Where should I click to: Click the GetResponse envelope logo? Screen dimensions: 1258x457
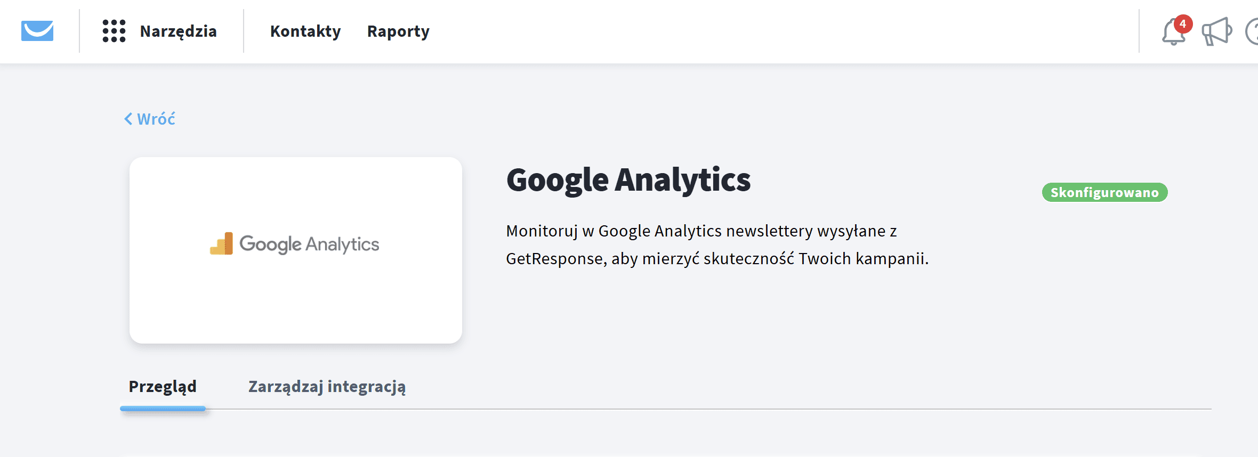[36, 31]
